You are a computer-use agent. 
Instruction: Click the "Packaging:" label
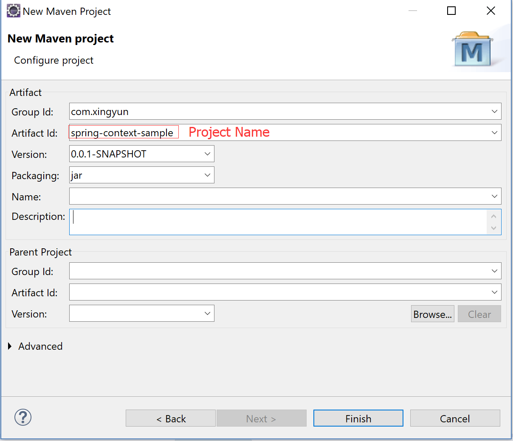pyautogui.click(x=35, y=176)
